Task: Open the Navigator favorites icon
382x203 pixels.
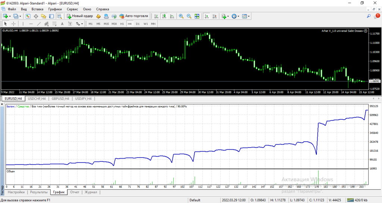Action: click(x=44, y=16)
